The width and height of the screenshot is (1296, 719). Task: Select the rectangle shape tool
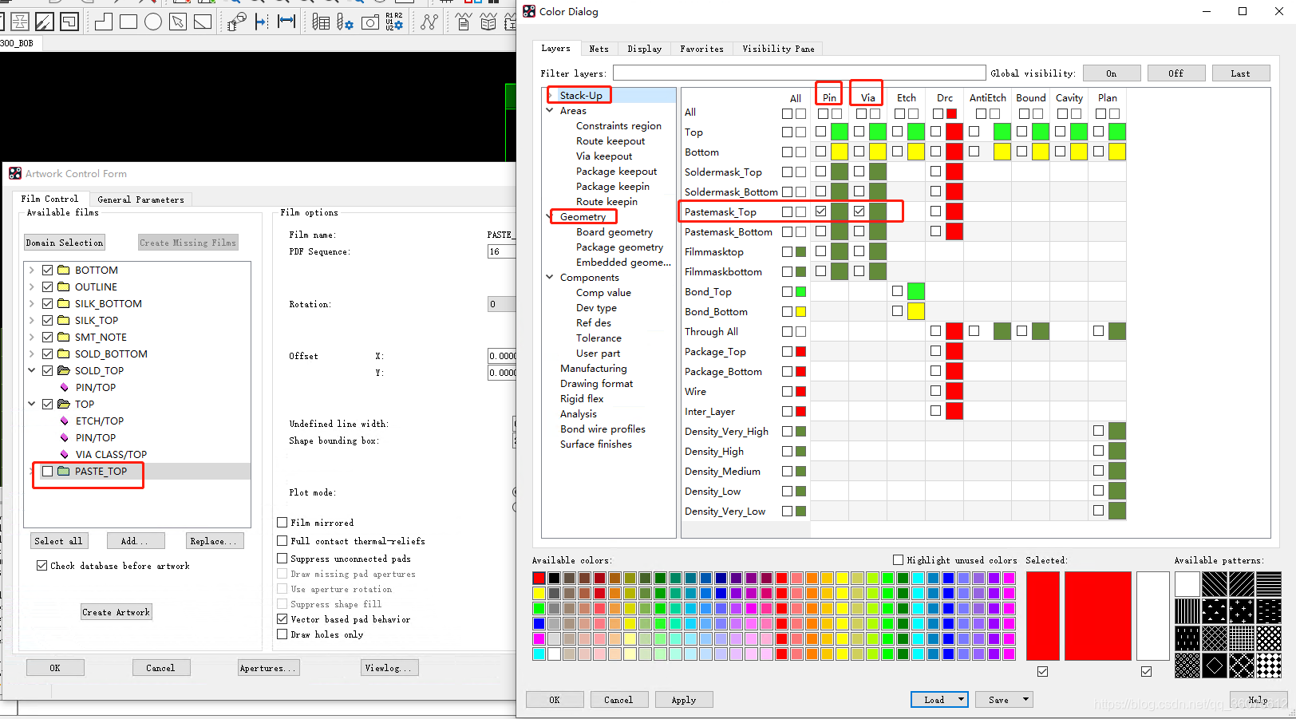pyautogui.click(x=128, y=22)
